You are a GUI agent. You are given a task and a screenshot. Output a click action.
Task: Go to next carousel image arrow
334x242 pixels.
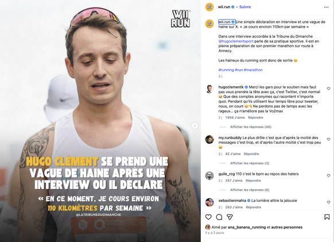click(195, 126)
